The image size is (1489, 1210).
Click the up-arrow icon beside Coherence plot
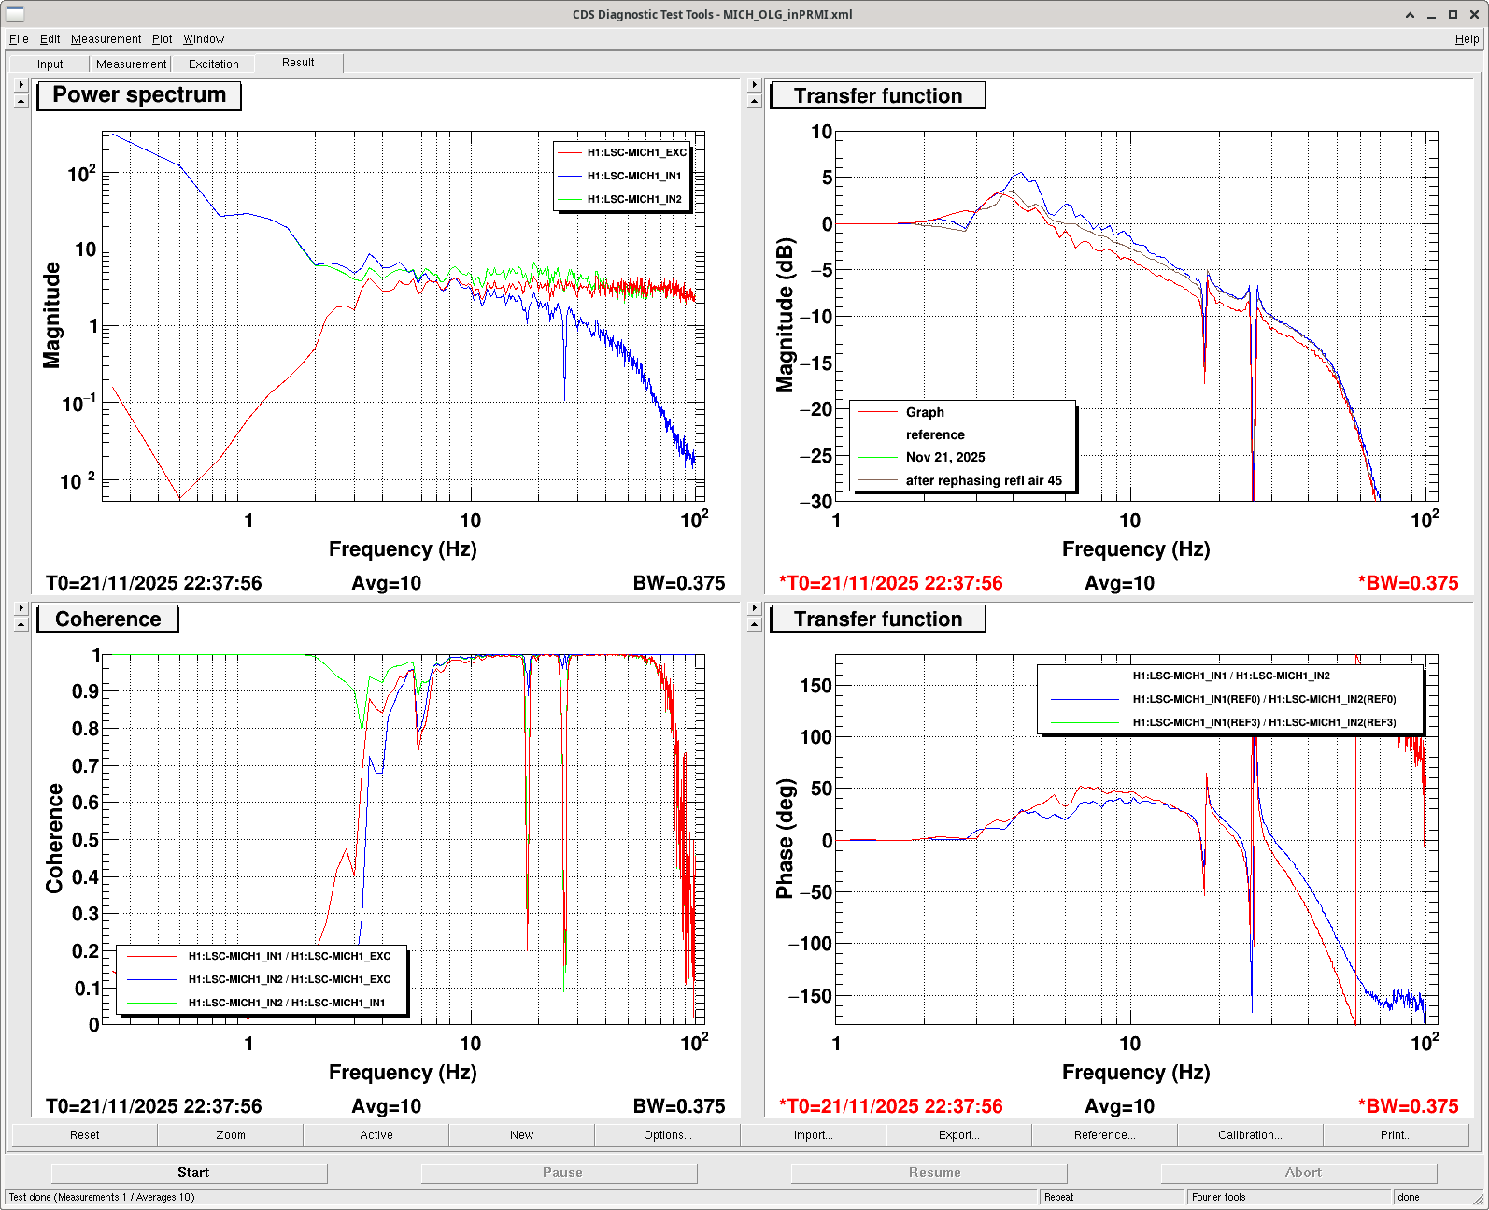(x=21, y=624)
